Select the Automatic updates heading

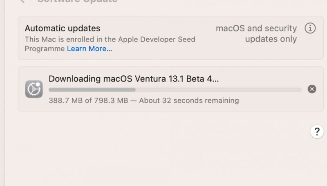[x=62, y=28]
